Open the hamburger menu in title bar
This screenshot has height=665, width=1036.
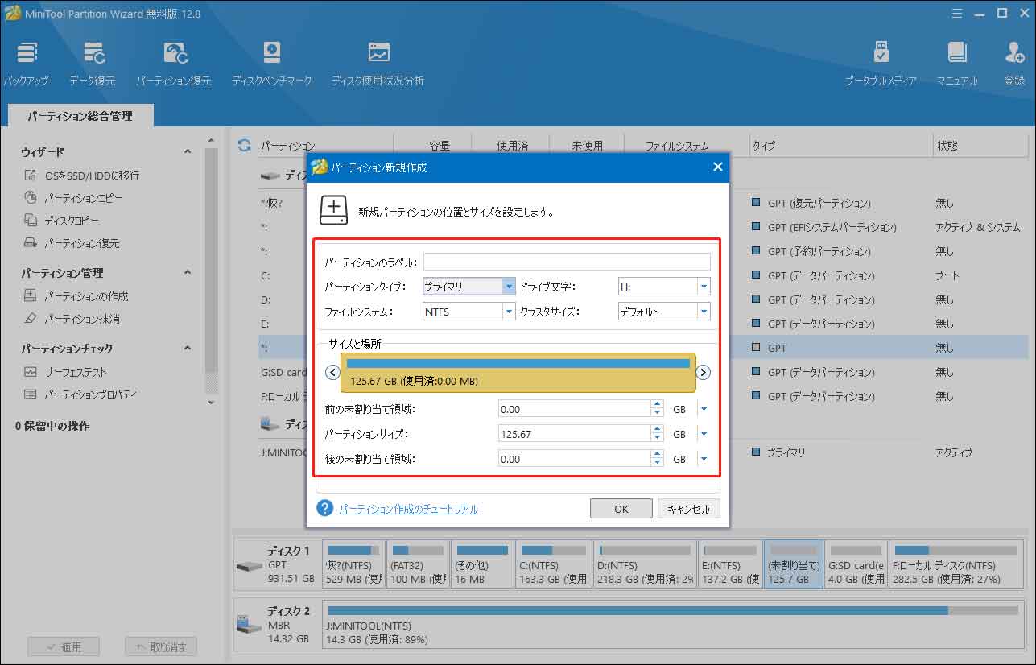tap(956, 13)
